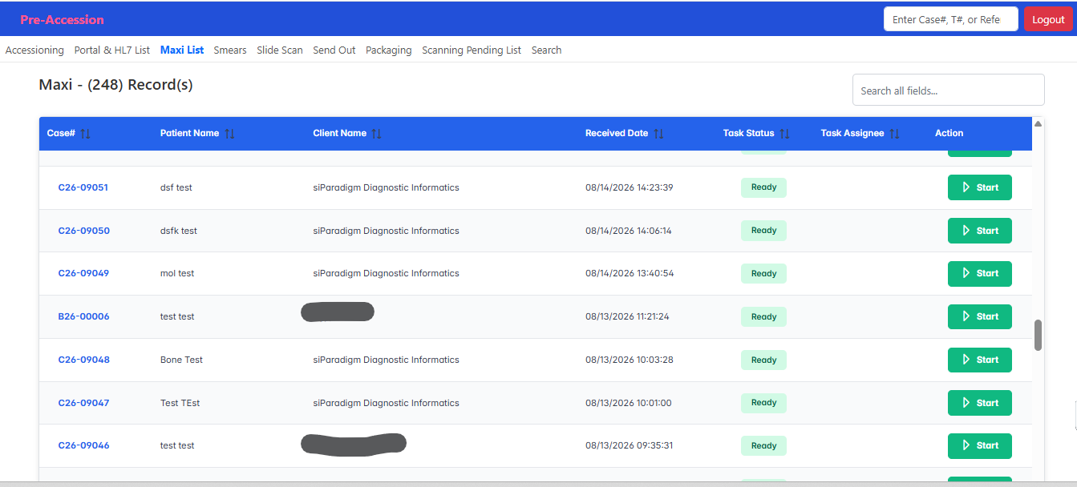This screenshot has height=487, width=1077.
Task: Switch to the Slide Scan tab
Action: (280, 50)
